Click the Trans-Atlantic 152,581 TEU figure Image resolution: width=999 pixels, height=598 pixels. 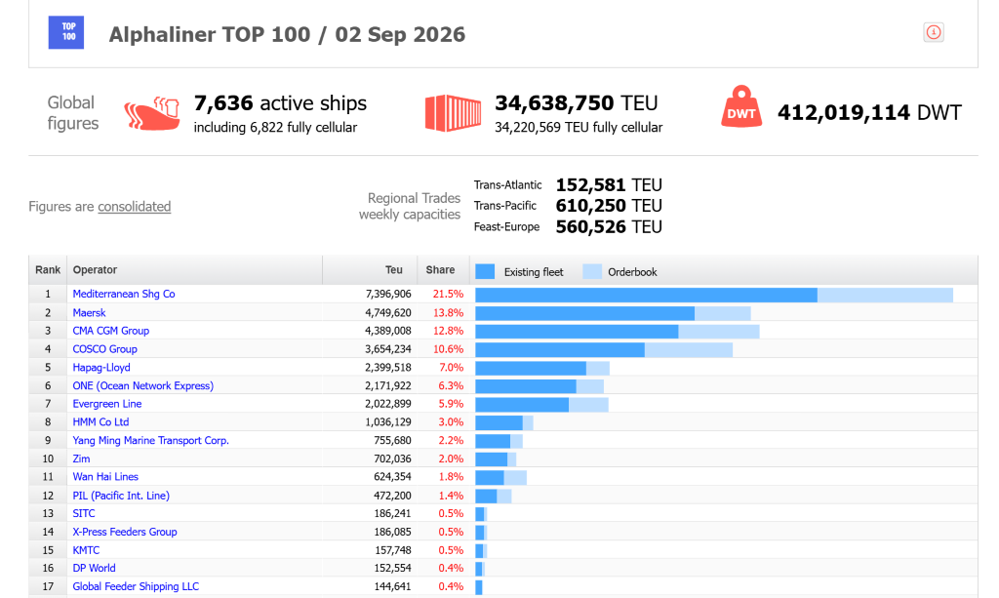(x=609, y=185)
